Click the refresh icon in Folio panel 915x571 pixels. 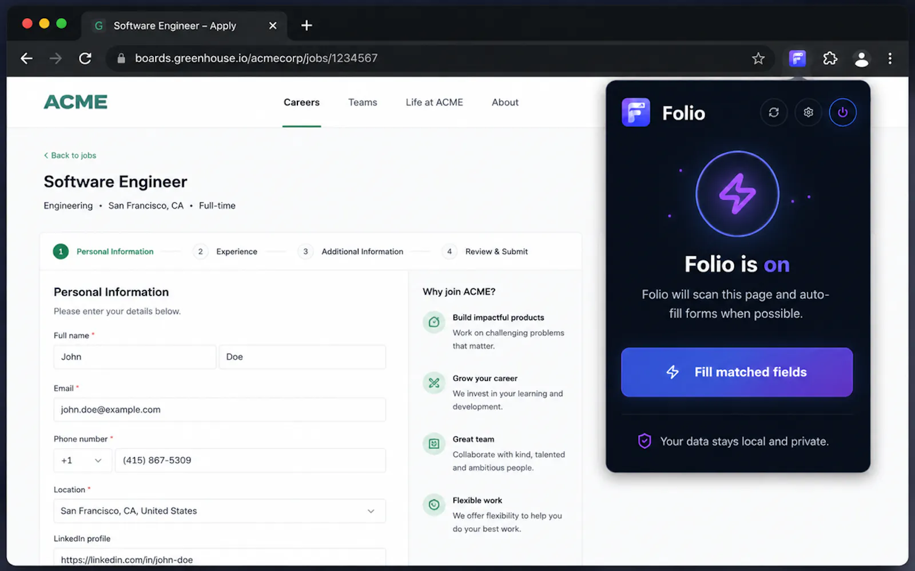click(x=774, y=112)
